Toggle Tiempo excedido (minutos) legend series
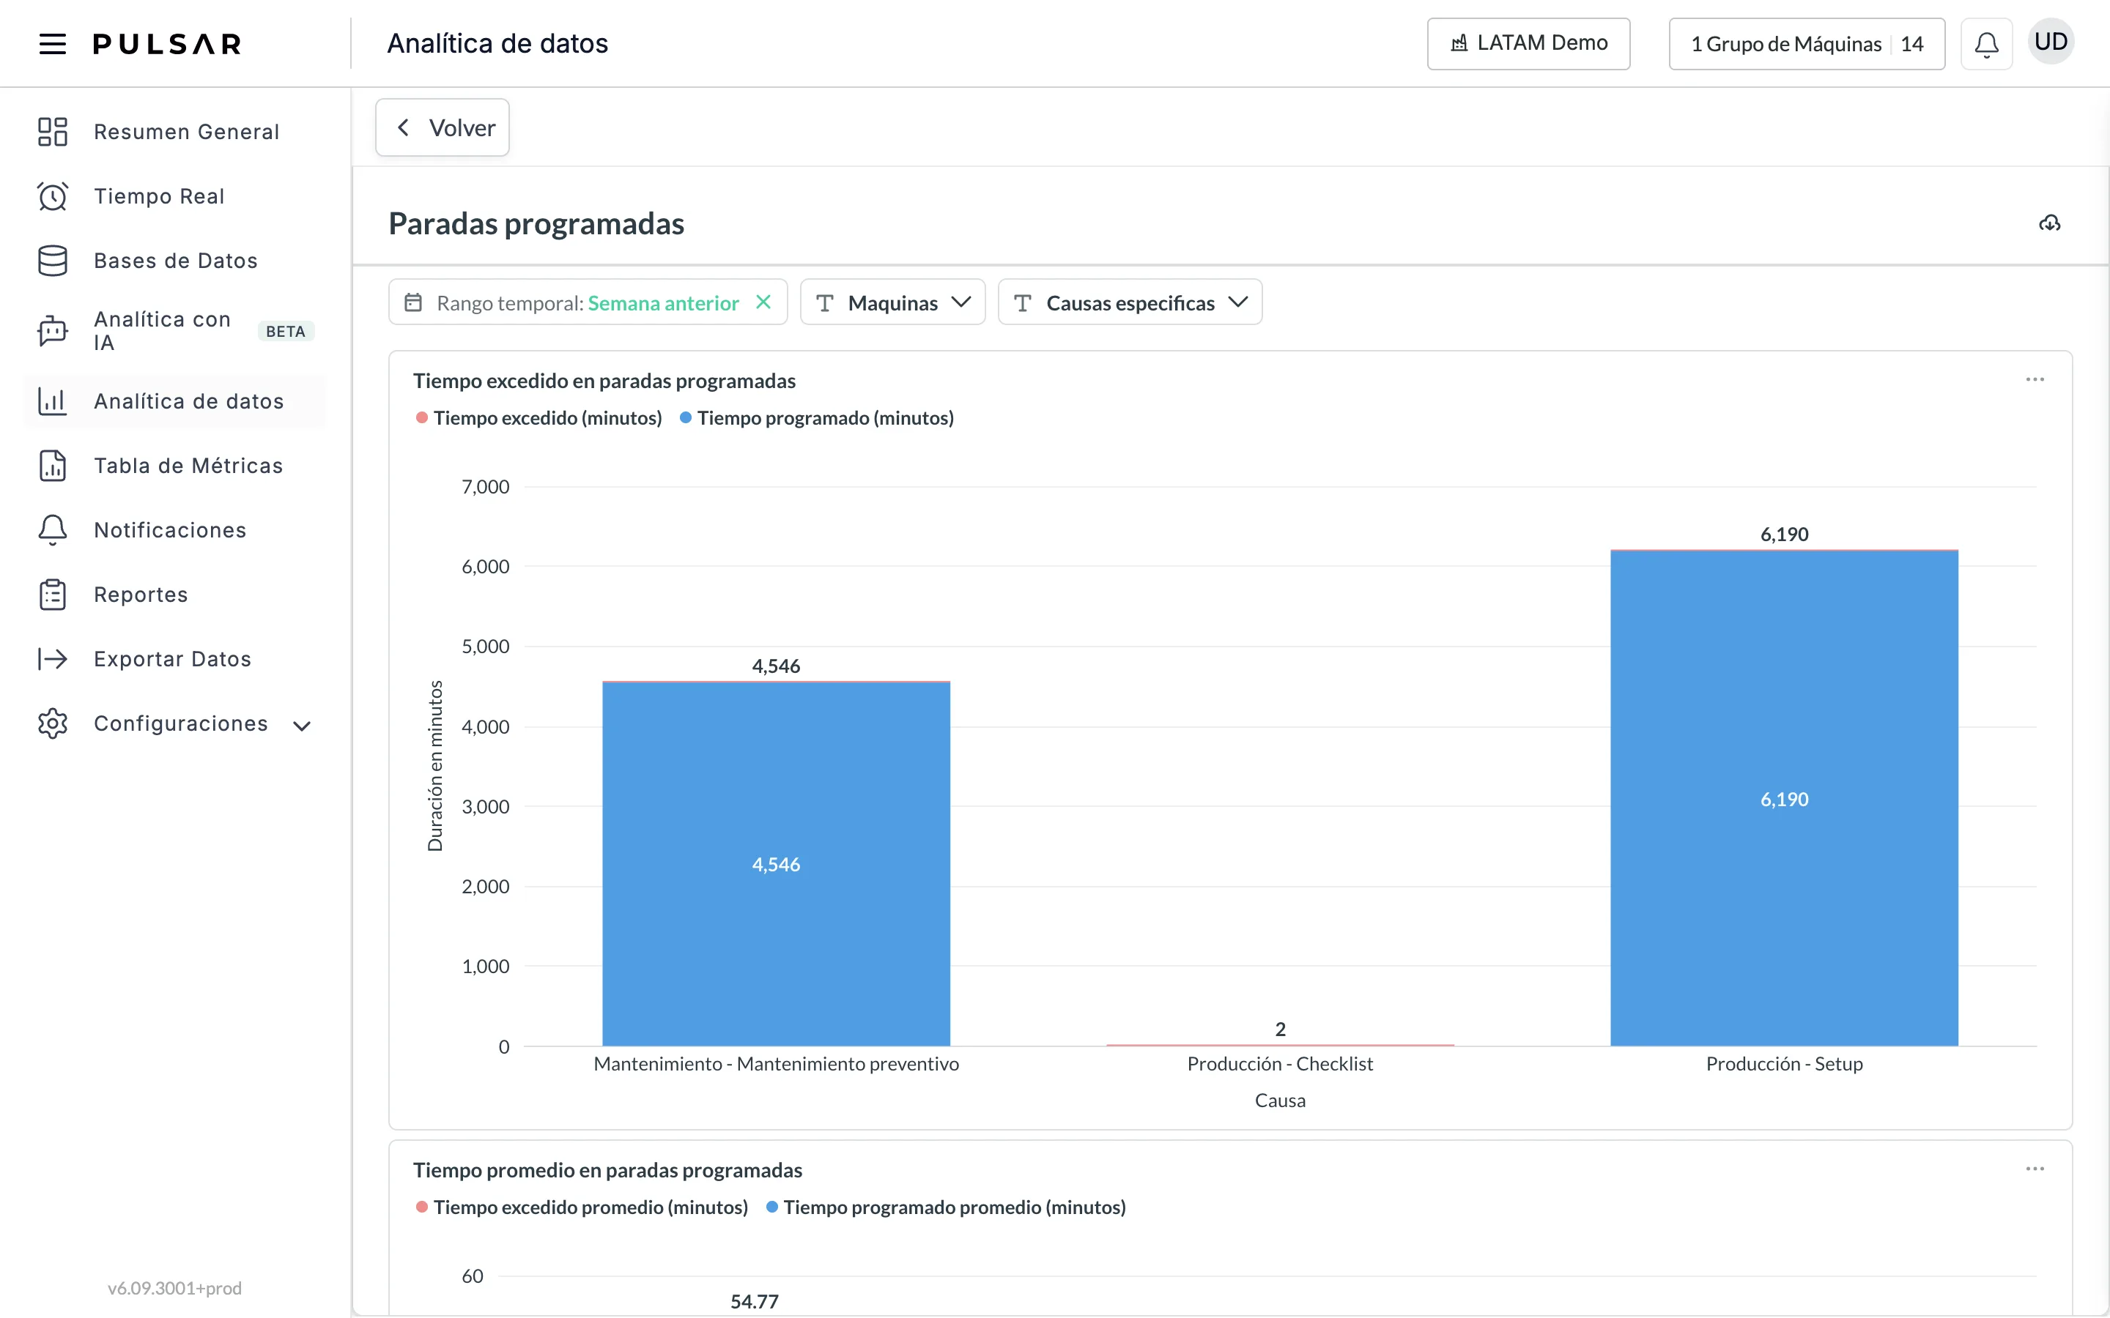 pos(538,417)
